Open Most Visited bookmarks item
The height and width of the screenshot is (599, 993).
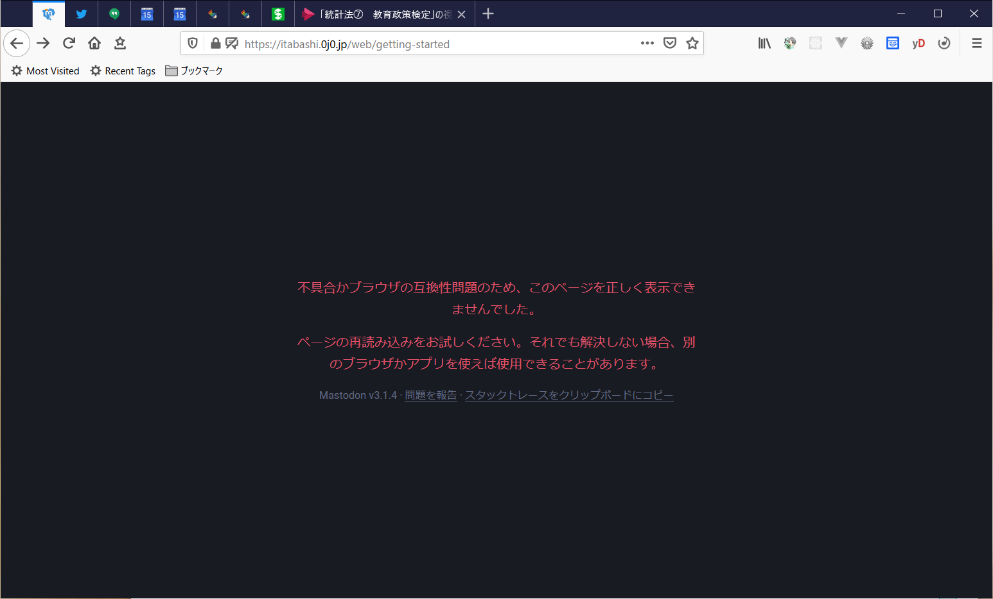[x=46, y=71]
